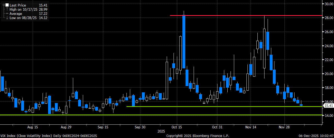
Task: Select the Last Price legend label
Action: [18, 5]
